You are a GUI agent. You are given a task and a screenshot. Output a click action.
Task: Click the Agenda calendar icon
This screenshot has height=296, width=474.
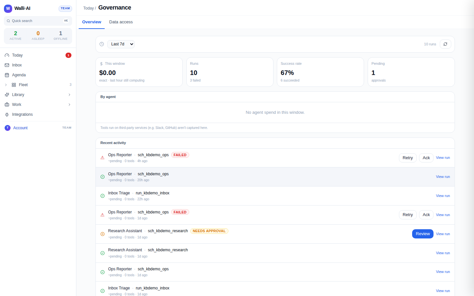[x=7, y=75]
